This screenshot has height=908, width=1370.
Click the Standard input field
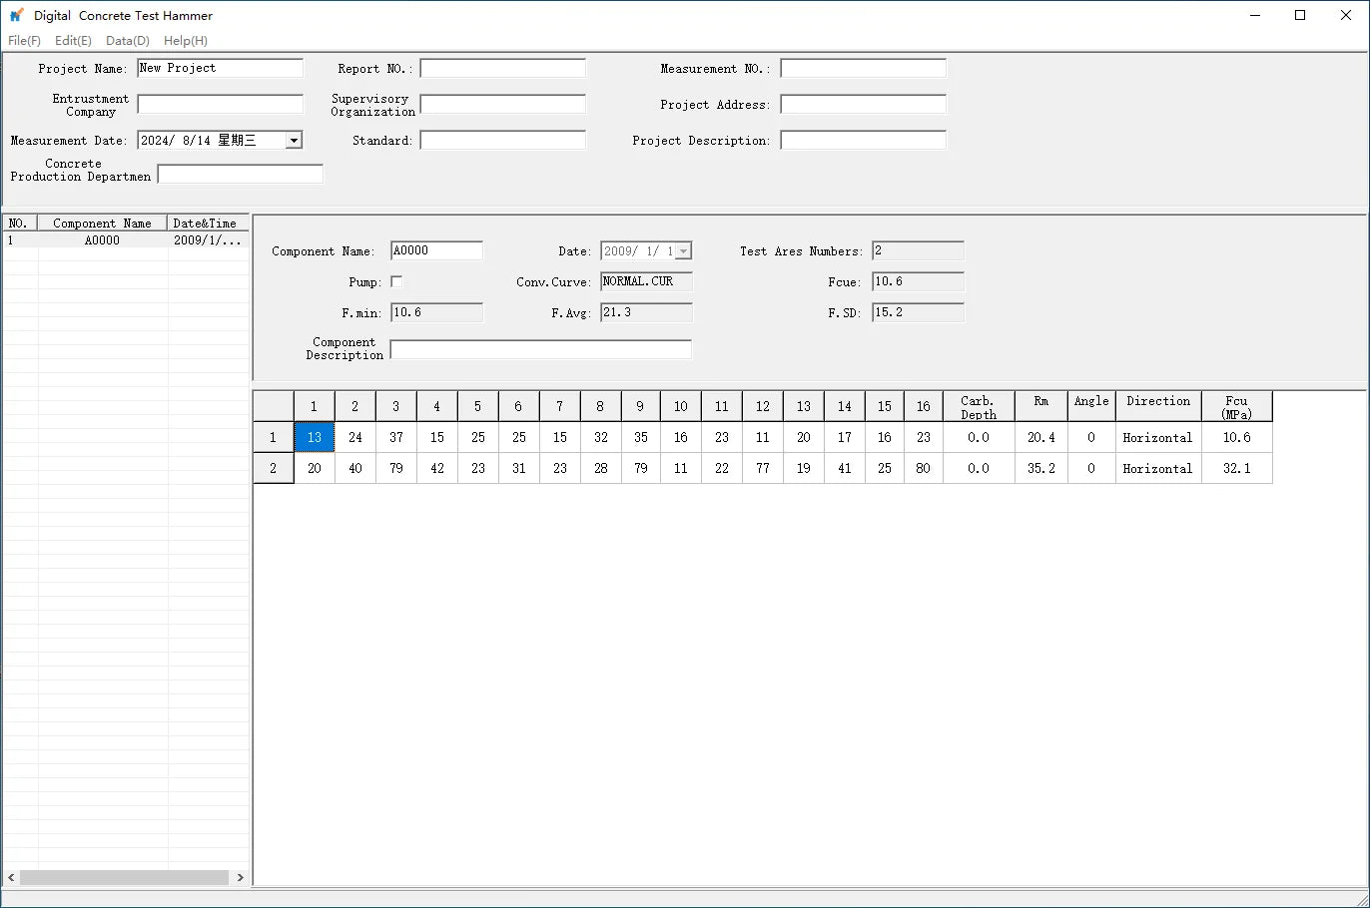pyautogui.click(x=503, y=140)
